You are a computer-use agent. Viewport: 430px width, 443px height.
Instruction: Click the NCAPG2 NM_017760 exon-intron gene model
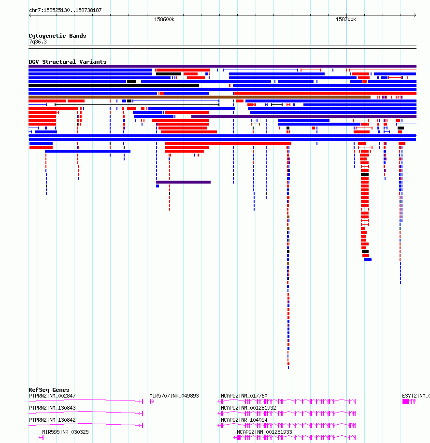click(287, 401)
